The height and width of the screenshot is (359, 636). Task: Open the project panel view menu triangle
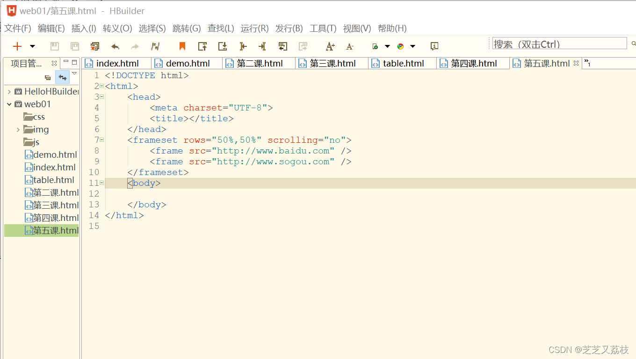coord(74,73)
